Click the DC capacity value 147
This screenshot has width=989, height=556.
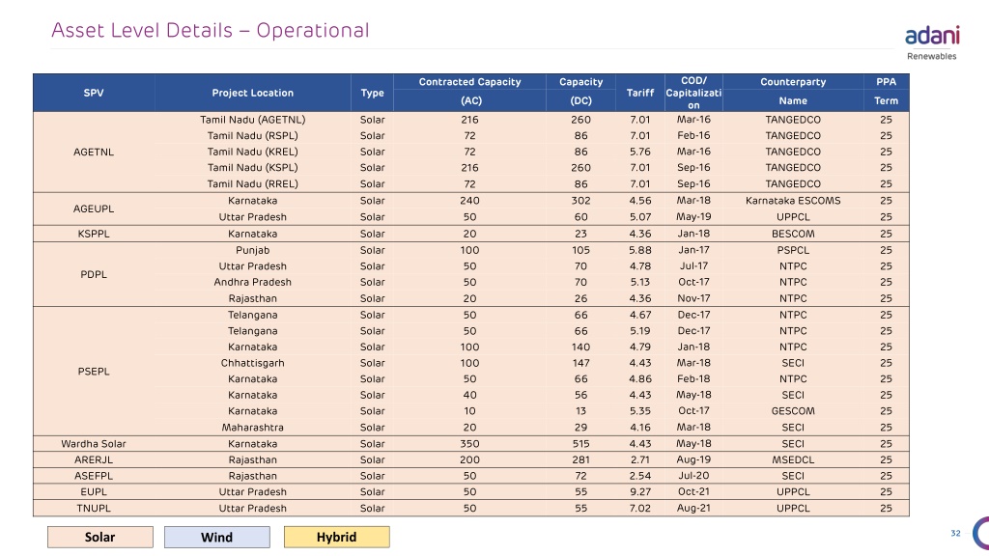[x=580, y=363]
